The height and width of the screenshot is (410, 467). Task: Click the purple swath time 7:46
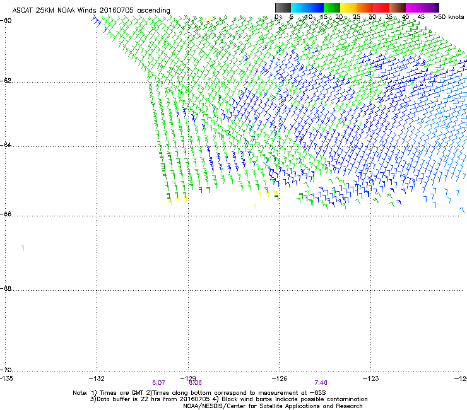tap(321, 383)
